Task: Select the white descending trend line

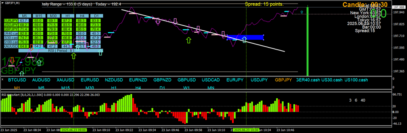Action: pyautogui.click(x=203, y=30)
